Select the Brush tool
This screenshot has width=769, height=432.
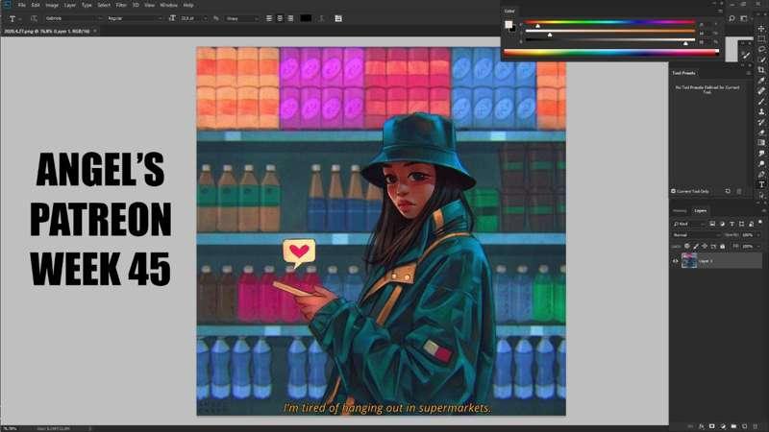pyautogui.click(x=761, y=102)
